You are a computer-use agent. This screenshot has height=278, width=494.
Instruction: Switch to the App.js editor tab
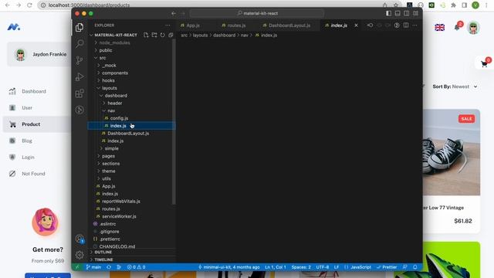click(191, 25)
